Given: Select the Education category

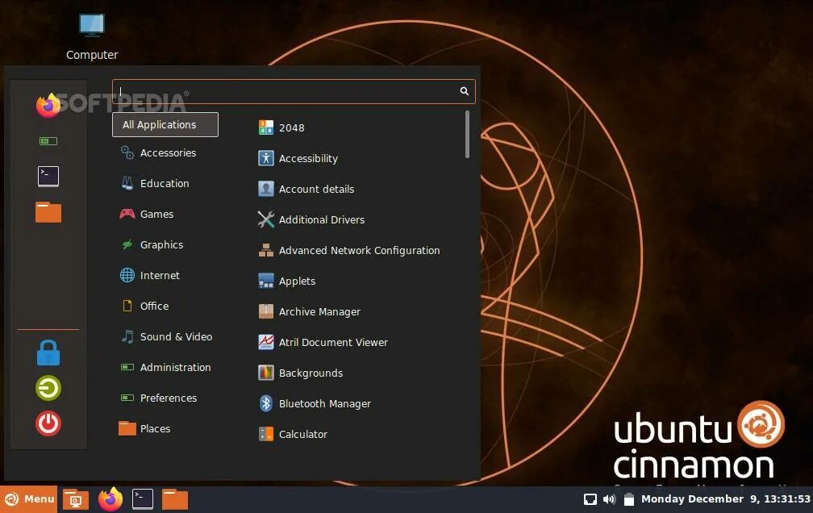Looking at the screenshot, I should [x=165, y=184].
